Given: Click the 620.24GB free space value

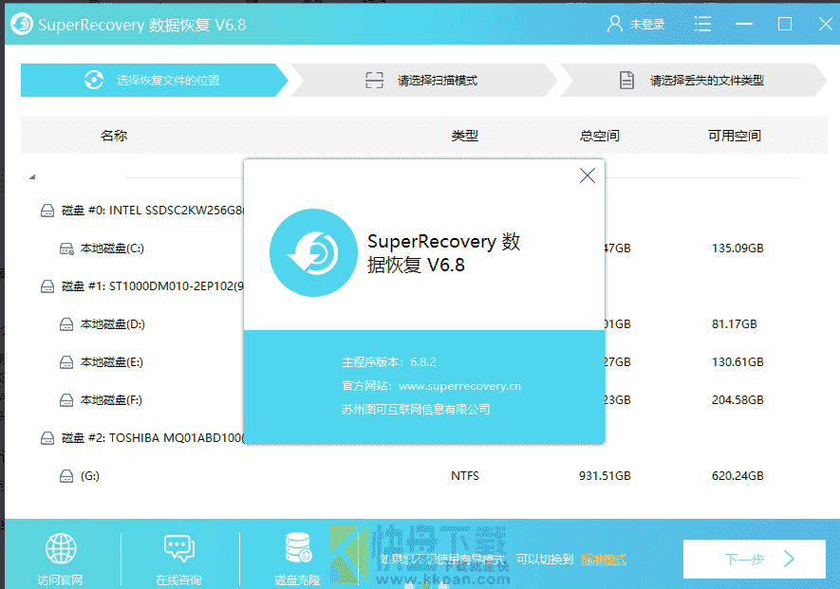Looking at the screenshot, I should (737, 476).
